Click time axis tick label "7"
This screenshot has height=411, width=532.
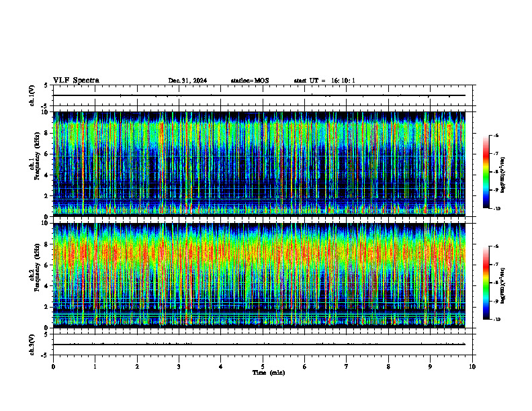(x=347, y=367)
